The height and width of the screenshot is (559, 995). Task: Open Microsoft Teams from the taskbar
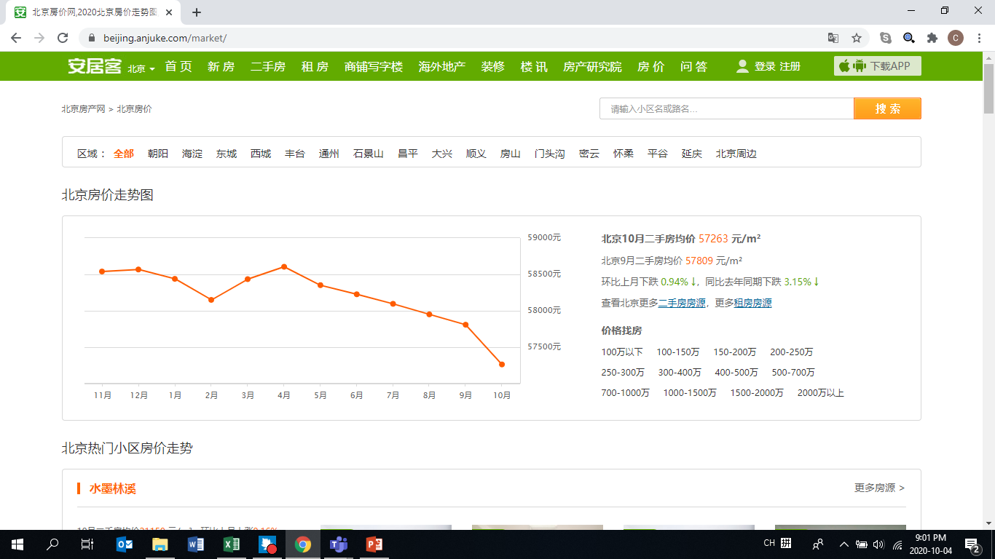coord(339,544)
